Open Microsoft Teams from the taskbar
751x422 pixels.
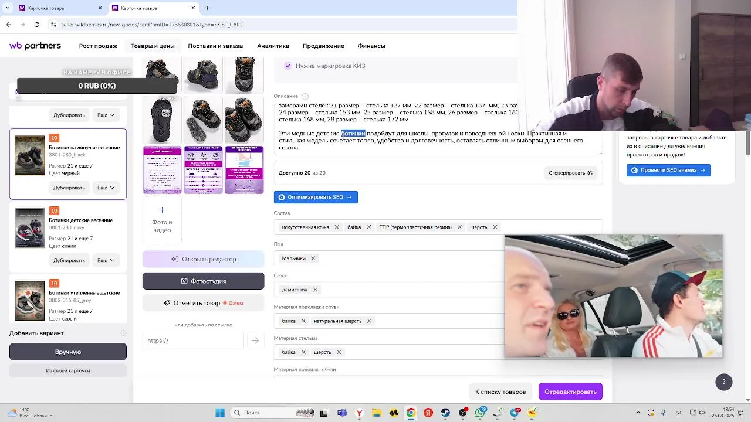(x=342, y=413)
